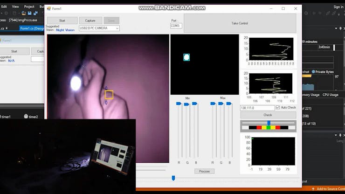Click the greyed-out Save button

click(111, 21)
